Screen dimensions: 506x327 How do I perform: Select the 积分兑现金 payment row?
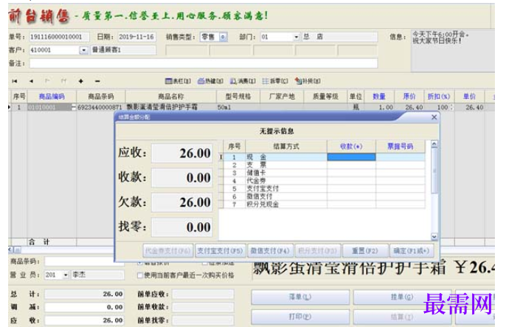point(324,204)
